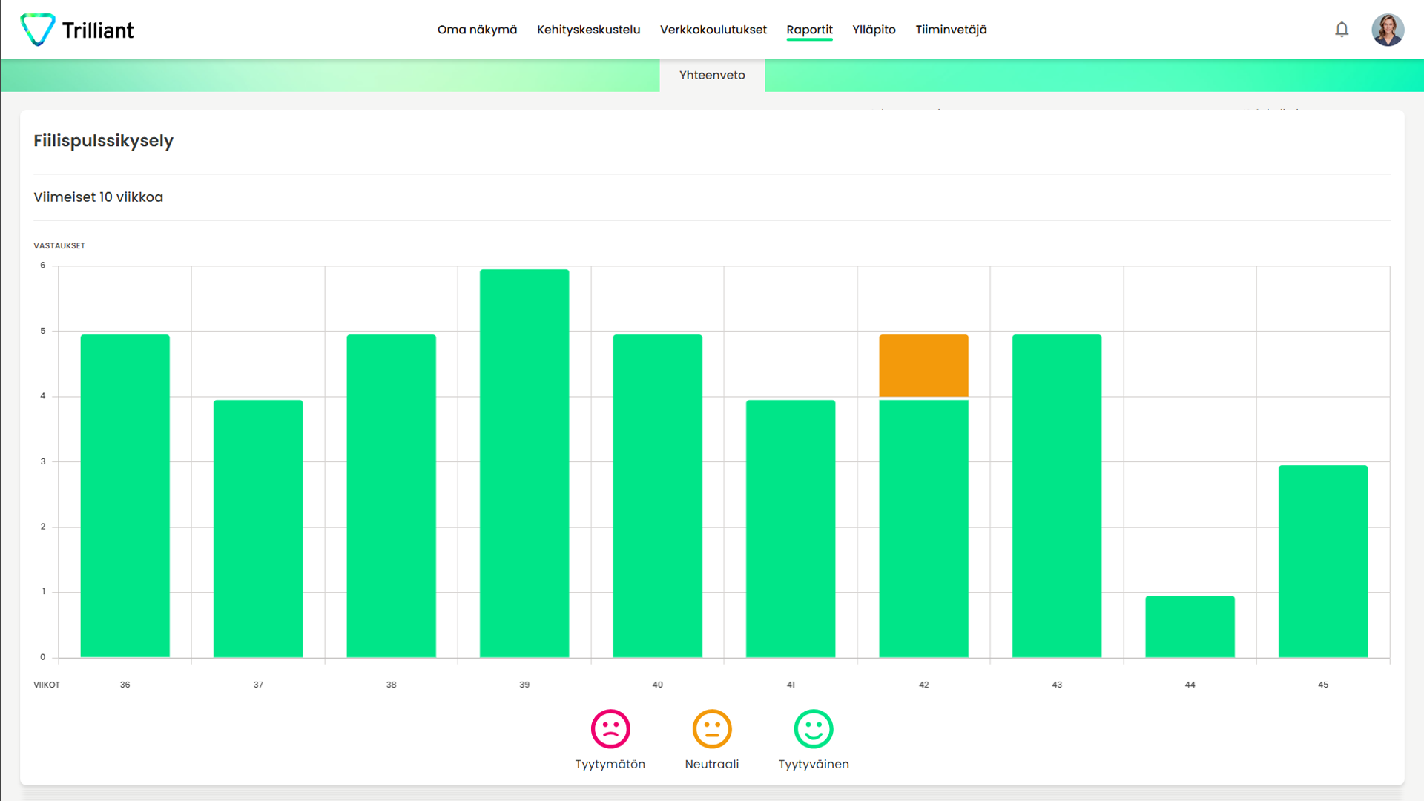The width and height of the screenshot is (1424, 801).
Task: Open Verkkokoulutukset section
Action: [713, 30]
